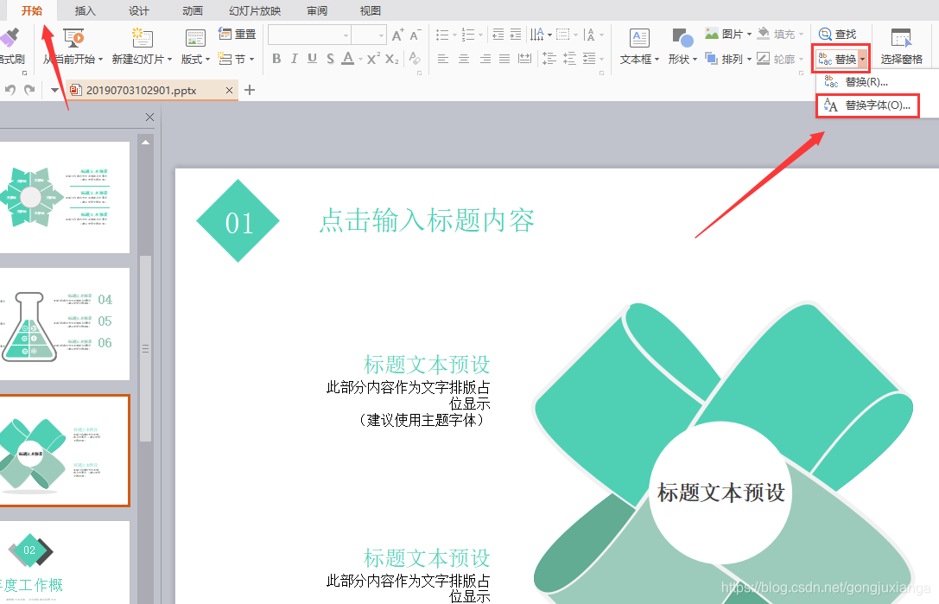
Task: Insert a text box
Action: click(638, 48)
